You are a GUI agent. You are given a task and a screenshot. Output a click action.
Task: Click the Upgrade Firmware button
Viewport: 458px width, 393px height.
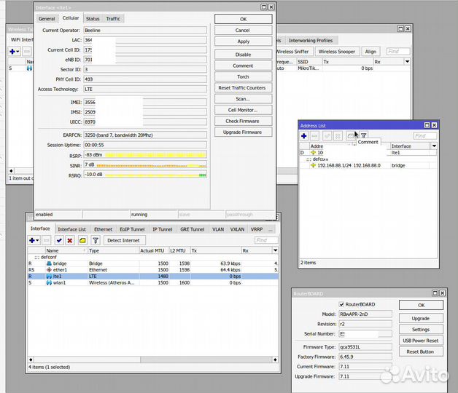pyautogui.click(x=243, y=132)
